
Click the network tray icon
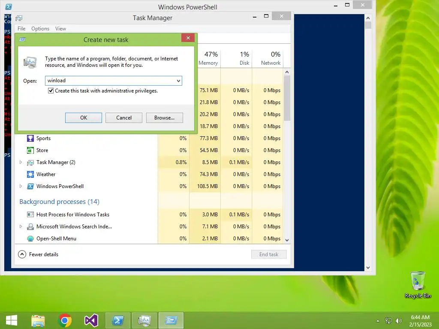pyautogui.click(x=388, y=320)
